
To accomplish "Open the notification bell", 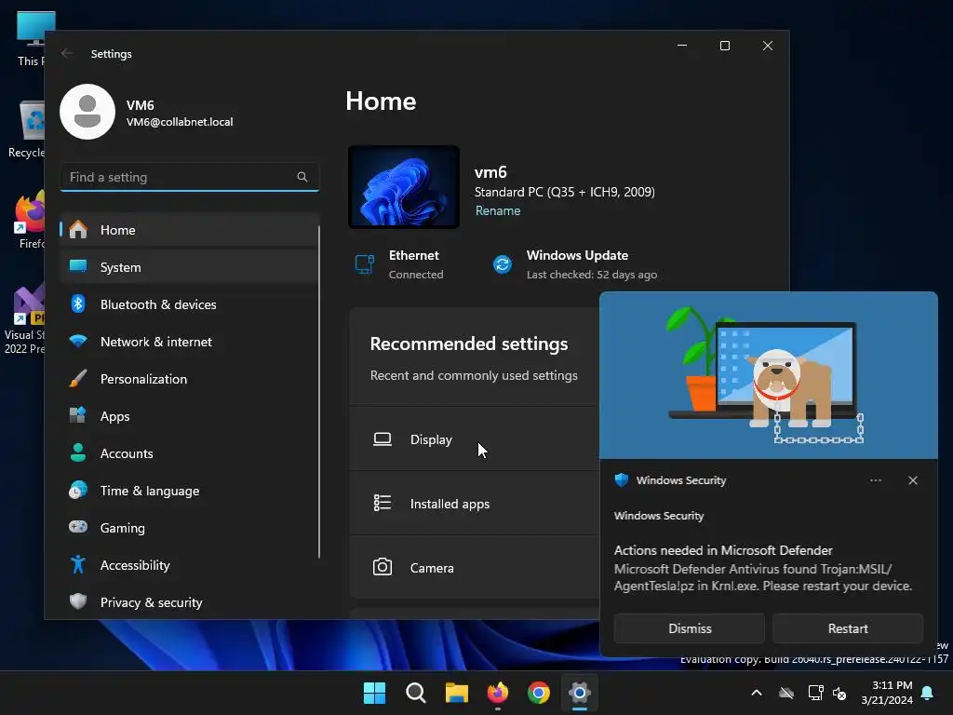I will point(928,693).
